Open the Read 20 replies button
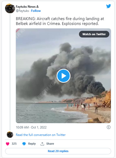The image size is (116, 158). coord(58,151)
